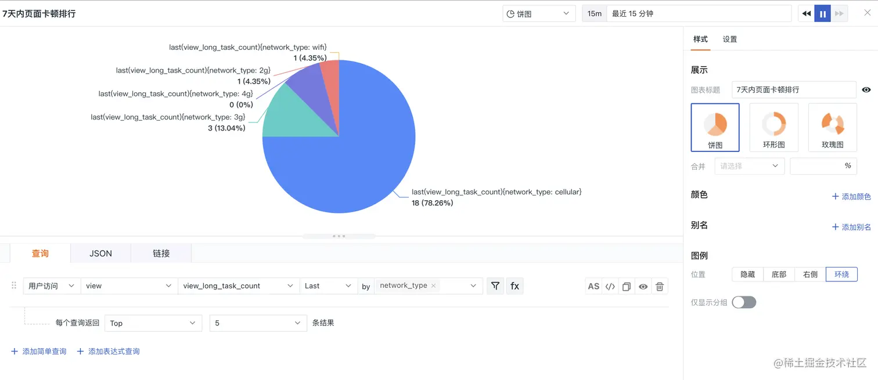Click the 3g label 3 (13.04%)
Viewport: 878px width, 380px height.
[226, 128]
